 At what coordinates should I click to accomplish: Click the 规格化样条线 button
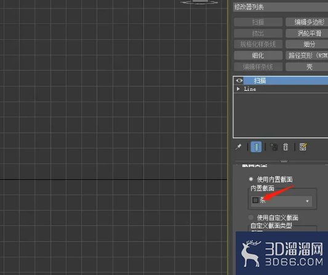coord(258,44)
